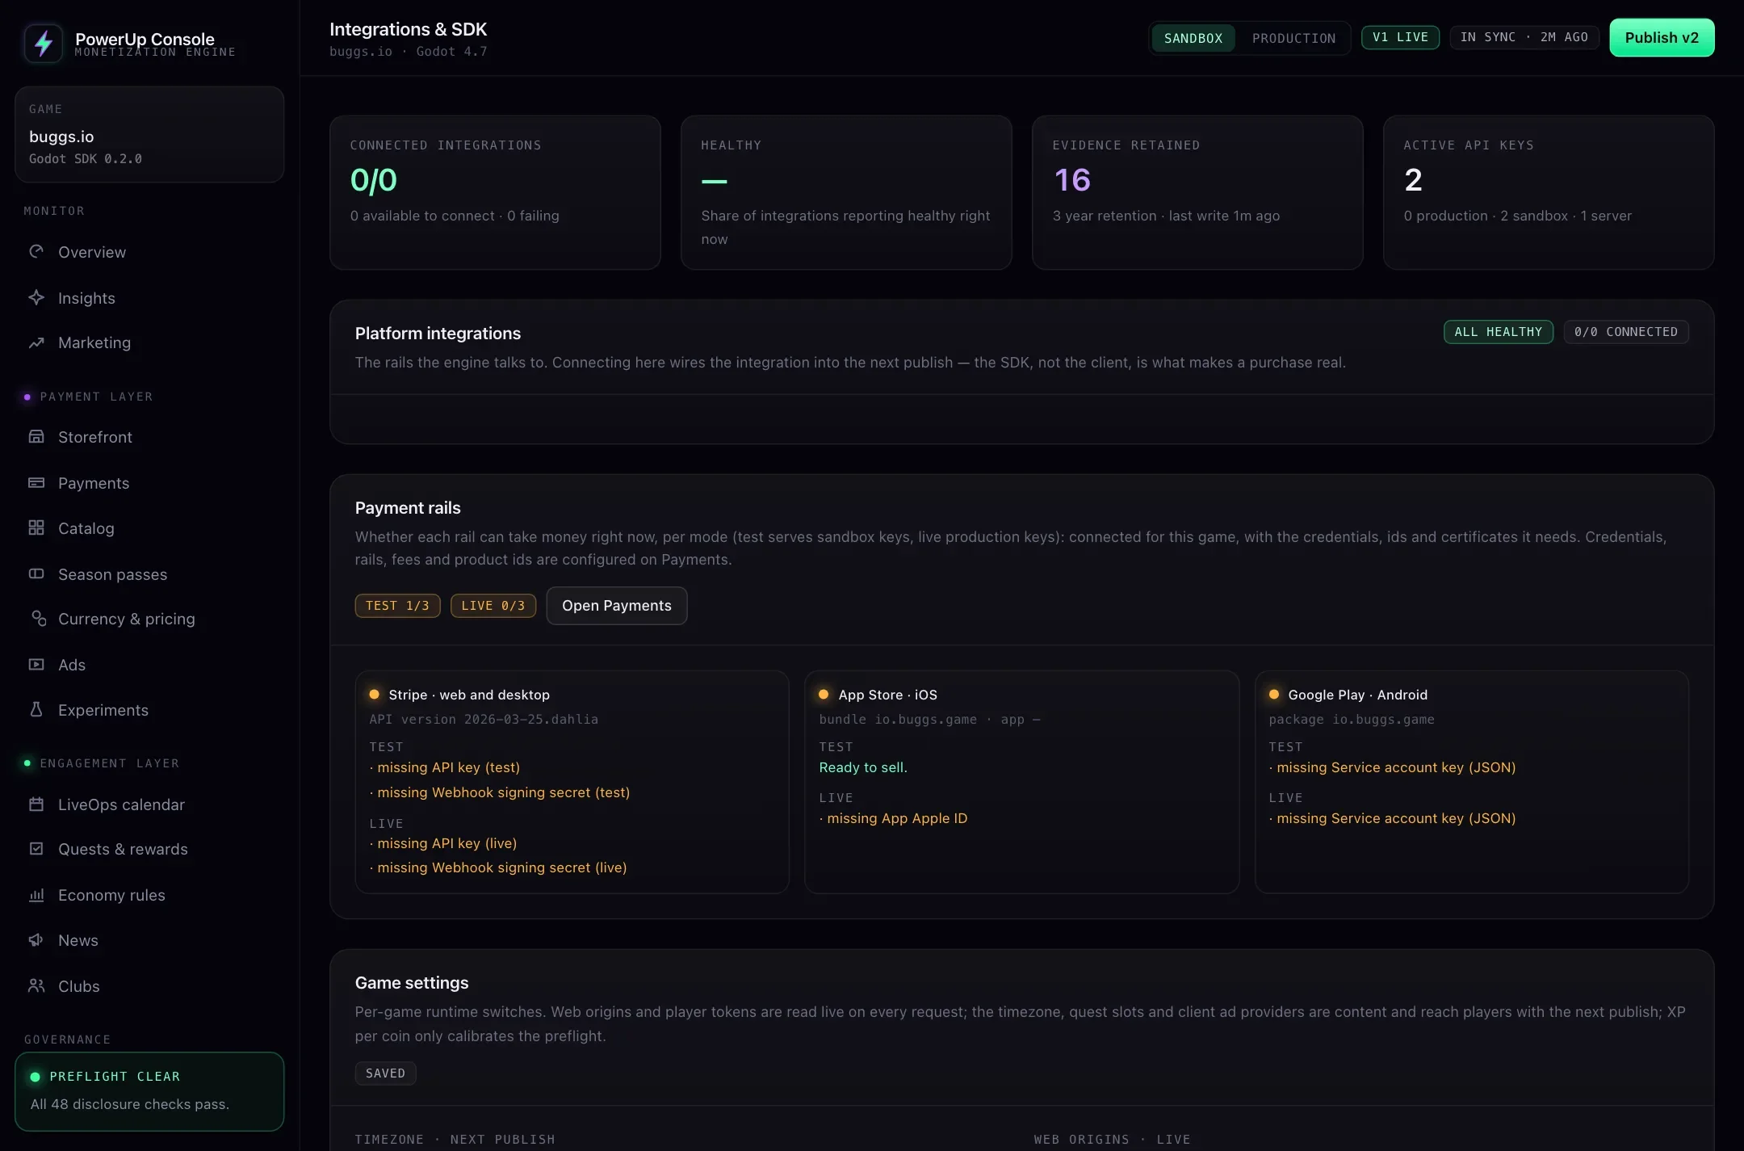
Task: Switch environment to SANDBOX
Action: tap(1193, 38)
